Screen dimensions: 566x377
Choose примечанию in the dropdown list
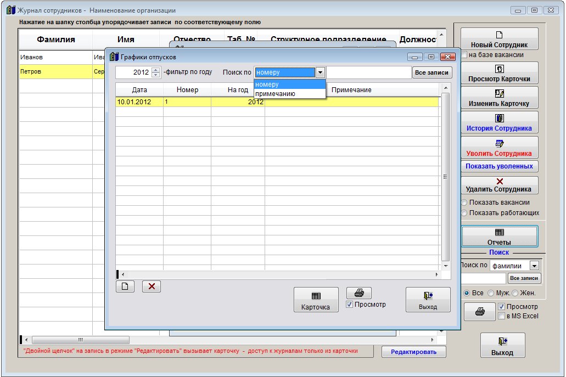[289, 94]
